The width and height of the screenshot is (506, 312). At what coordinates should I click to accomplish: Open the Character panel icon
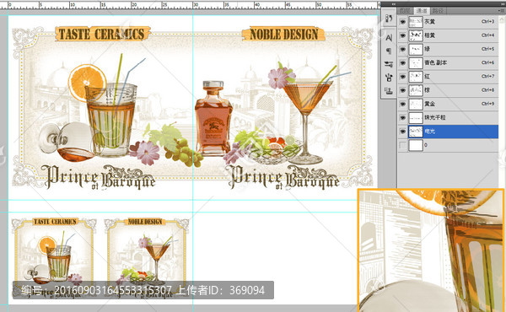coord(389,38)
